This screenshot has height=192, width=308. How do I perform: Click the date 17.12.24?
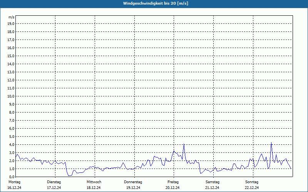[54, 188]
